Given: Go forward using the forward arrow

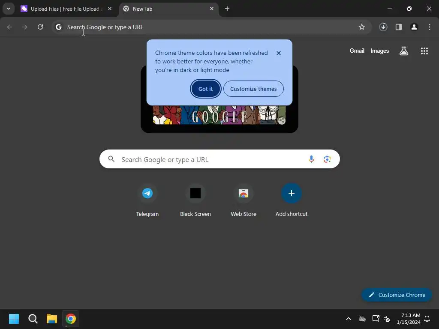Looking at the screenshot, I should tap(25, 27).
